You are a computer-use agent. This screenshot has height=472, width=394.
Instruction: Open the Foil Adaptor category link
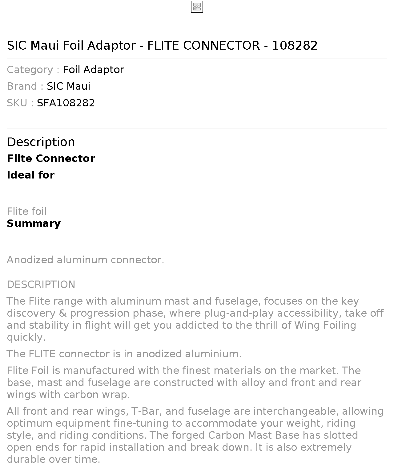[93, 70]
